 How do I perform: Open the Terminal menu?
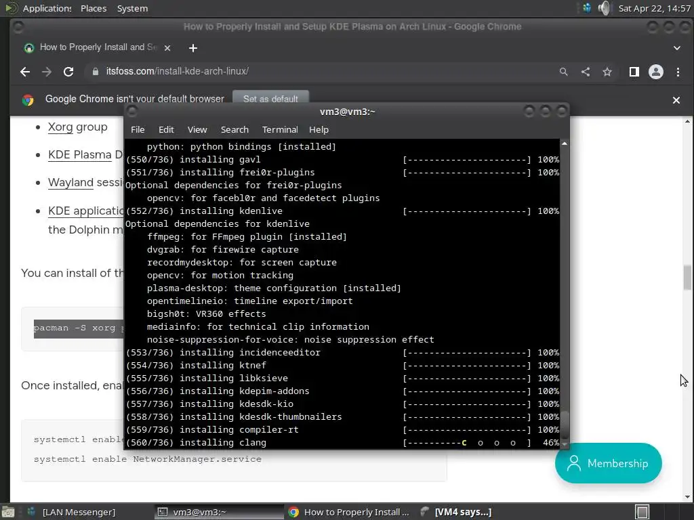[x=280, y=129]
